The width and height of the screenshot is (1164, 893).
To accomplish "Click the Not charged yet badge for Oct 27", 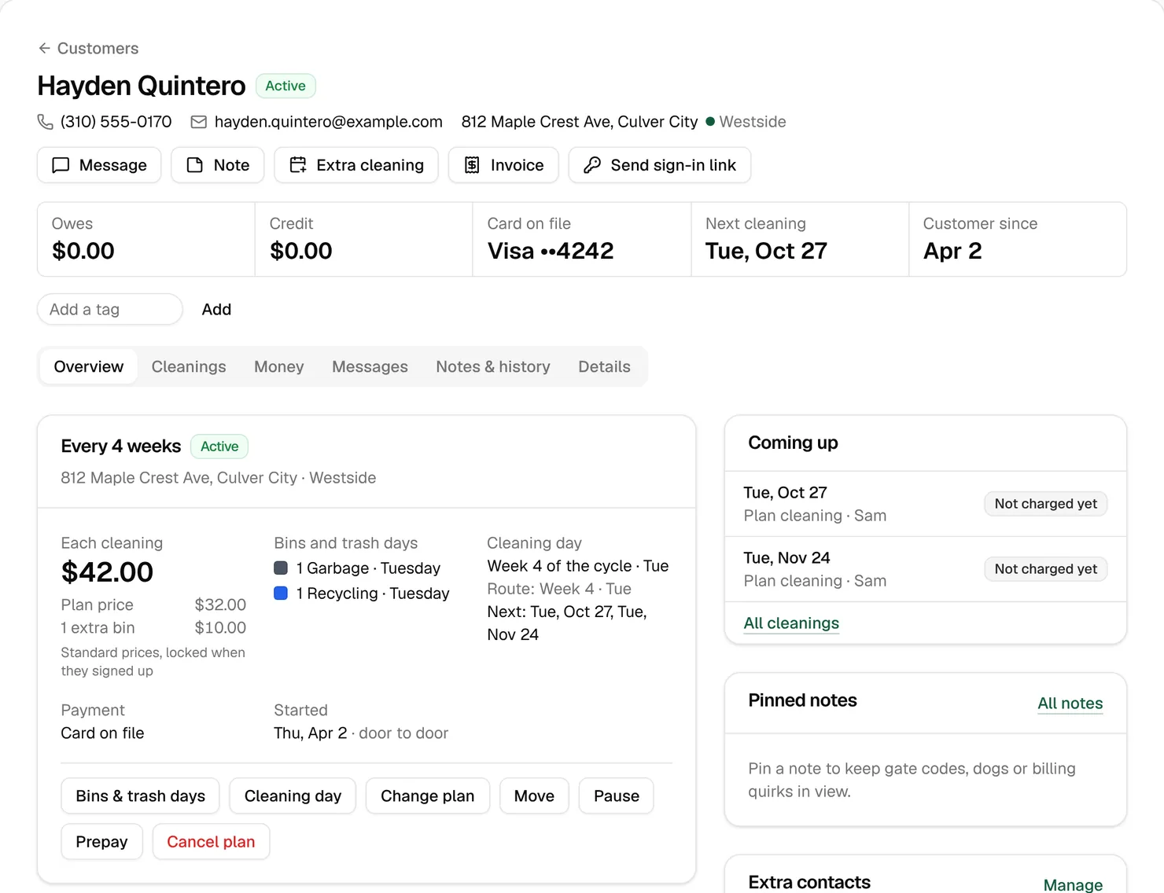I will point(1046,504).
